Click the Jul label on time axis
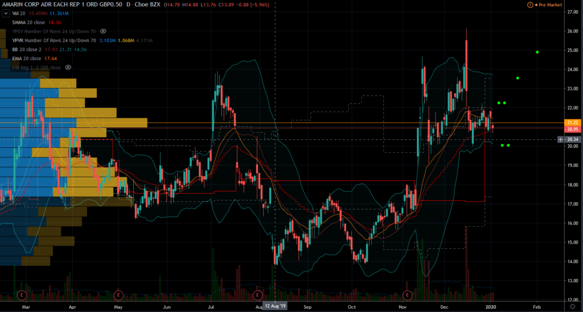The width and height of the screenshot is (583, 312). point(211,307)
